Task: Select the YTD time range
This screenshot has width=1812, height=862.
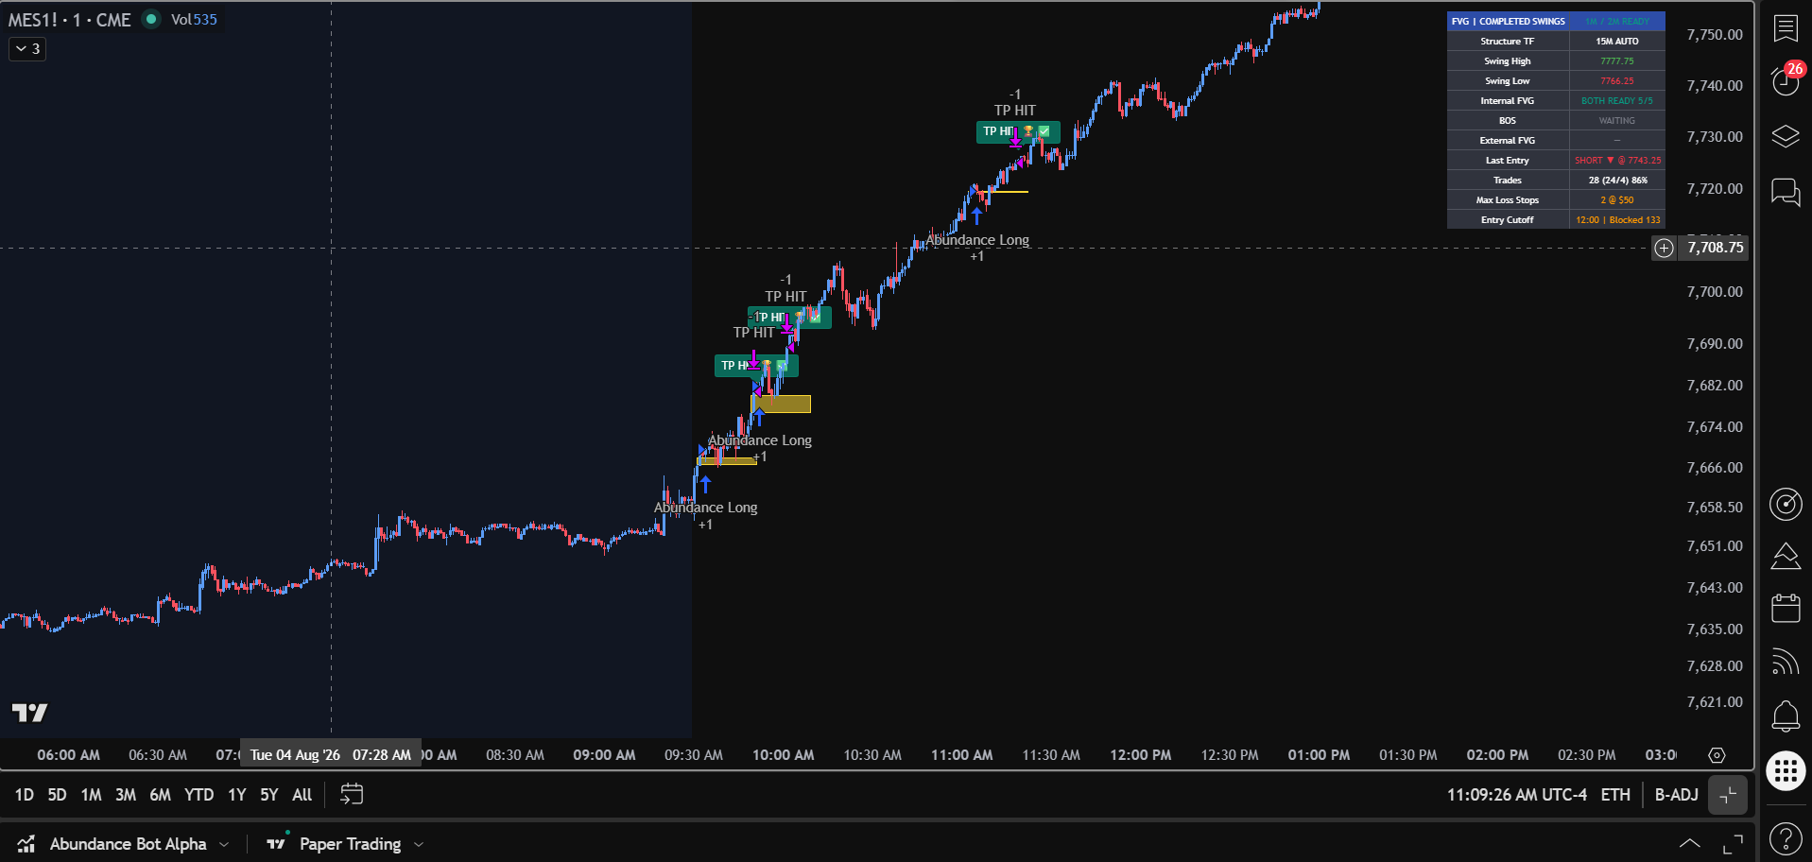Action: pos(198,795)
